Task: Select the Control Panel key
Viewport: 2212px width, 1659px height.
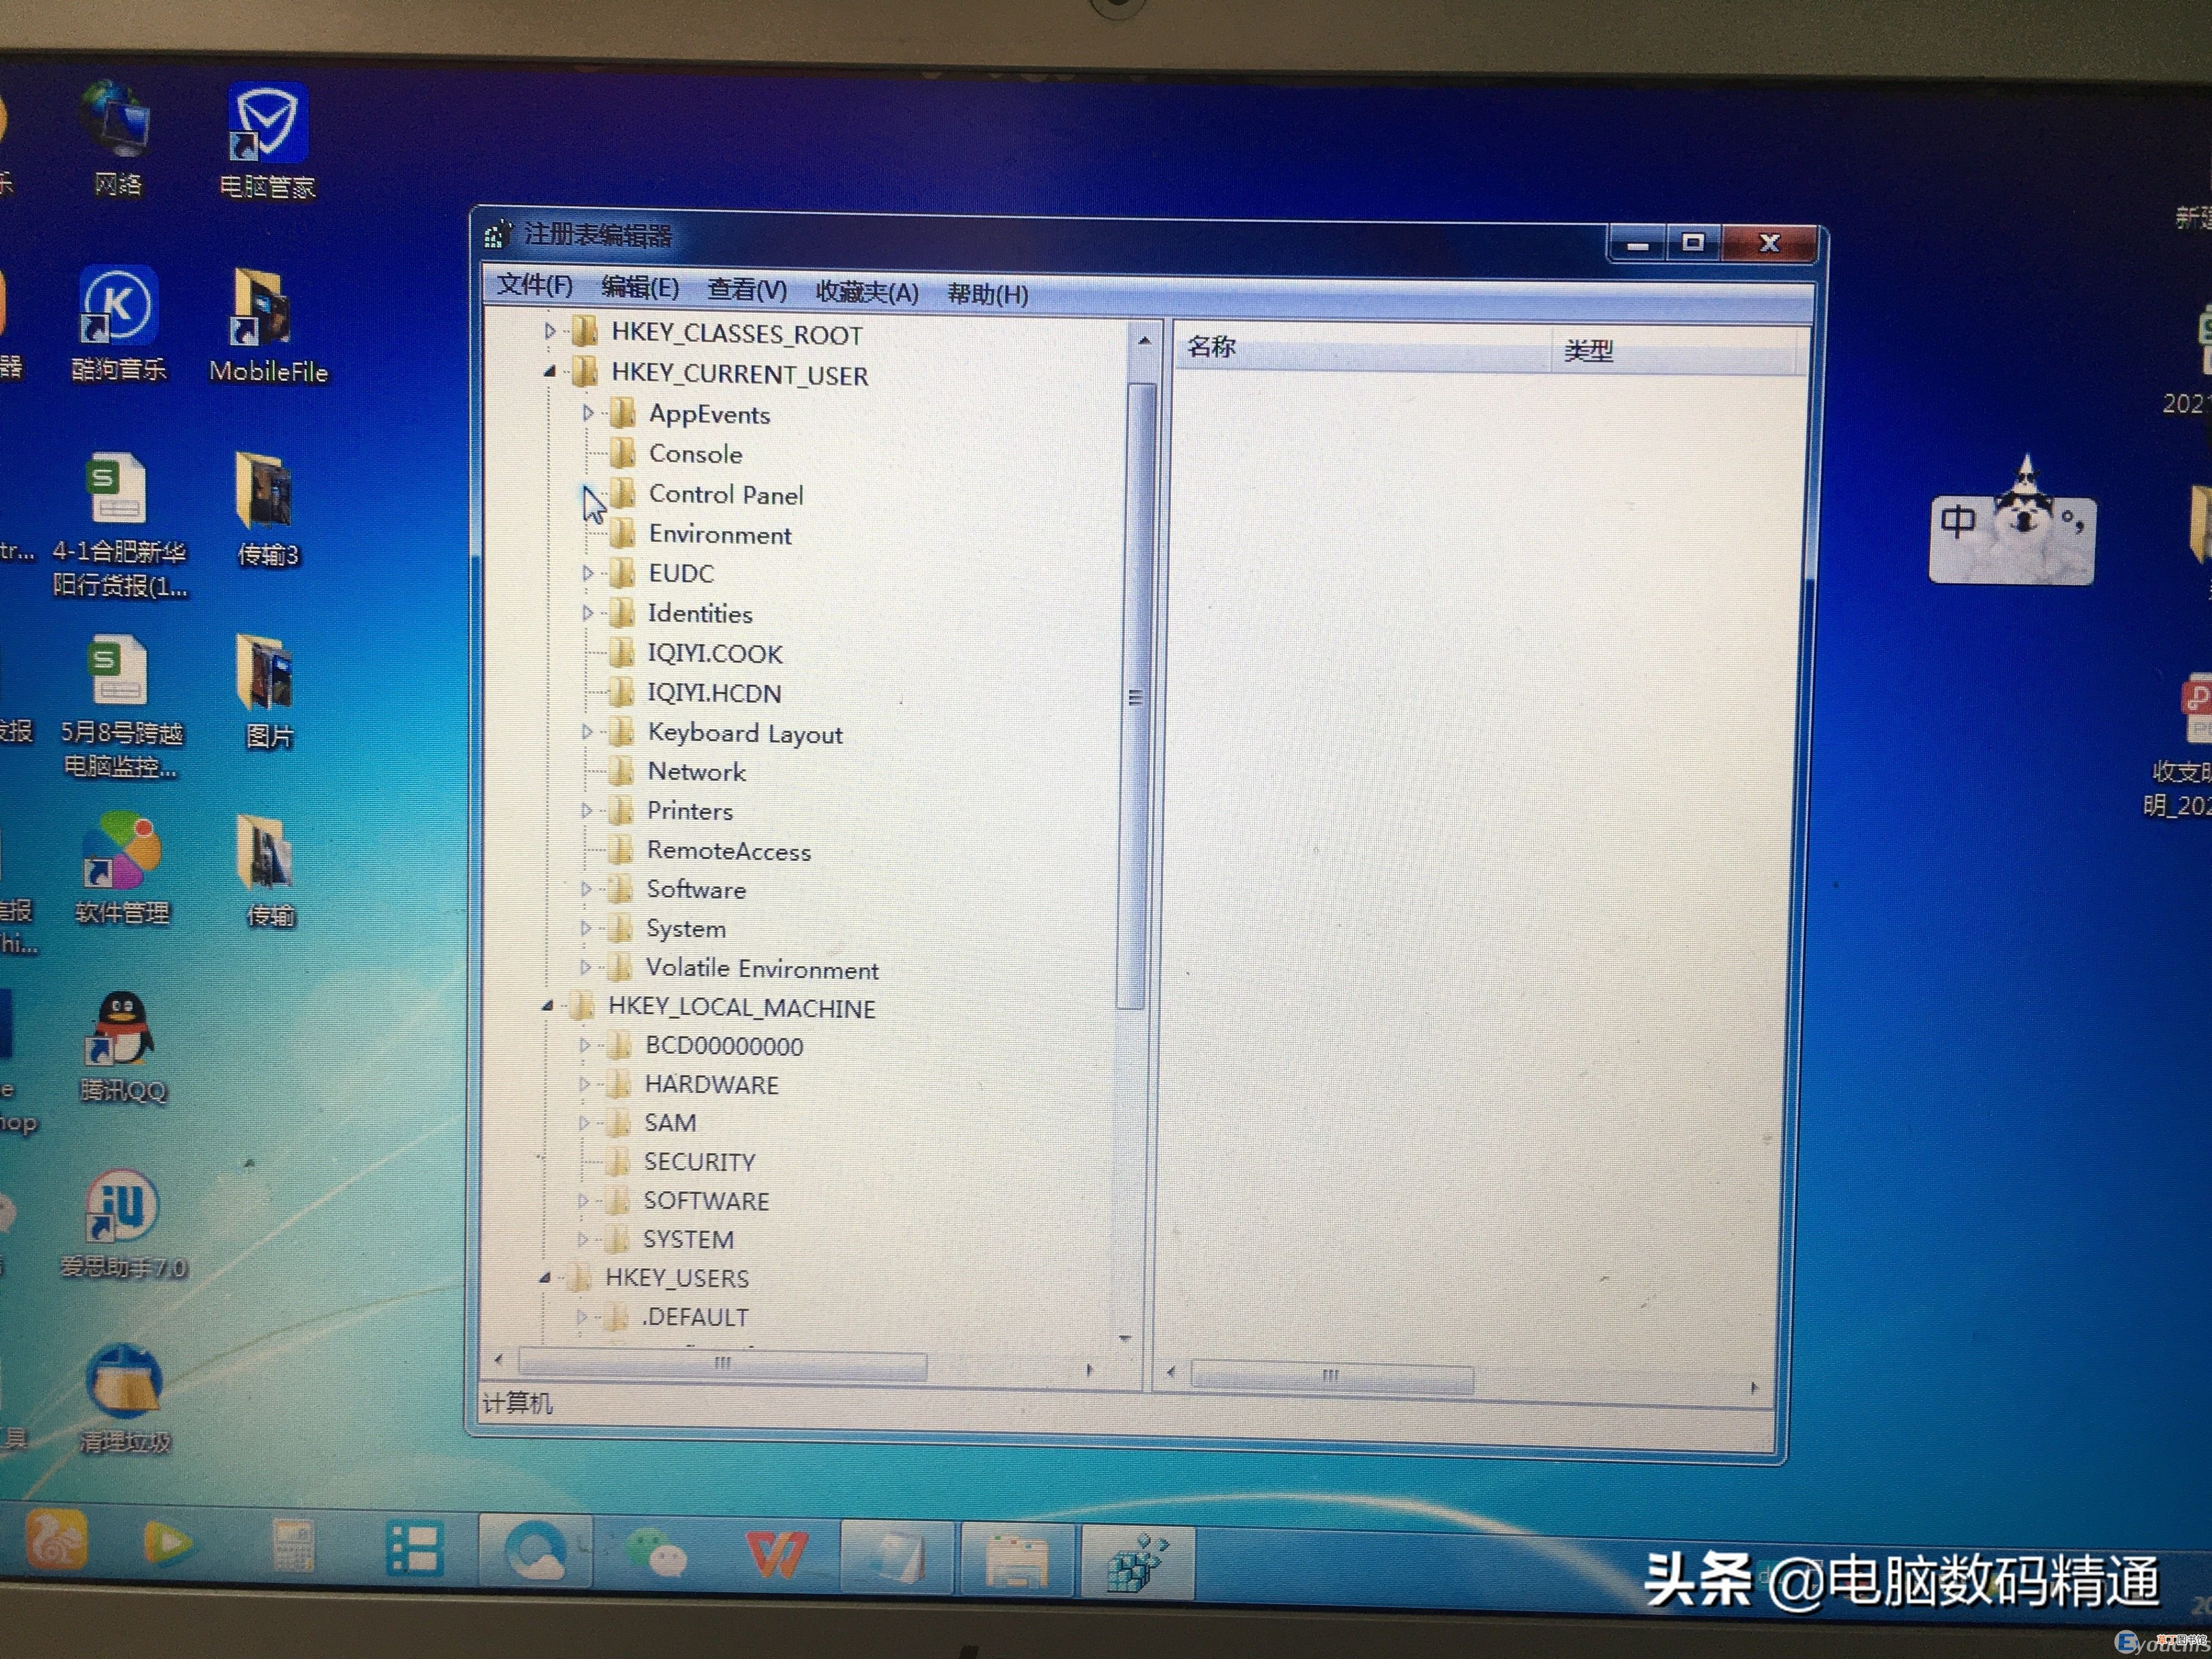Action: click(726, 494)
